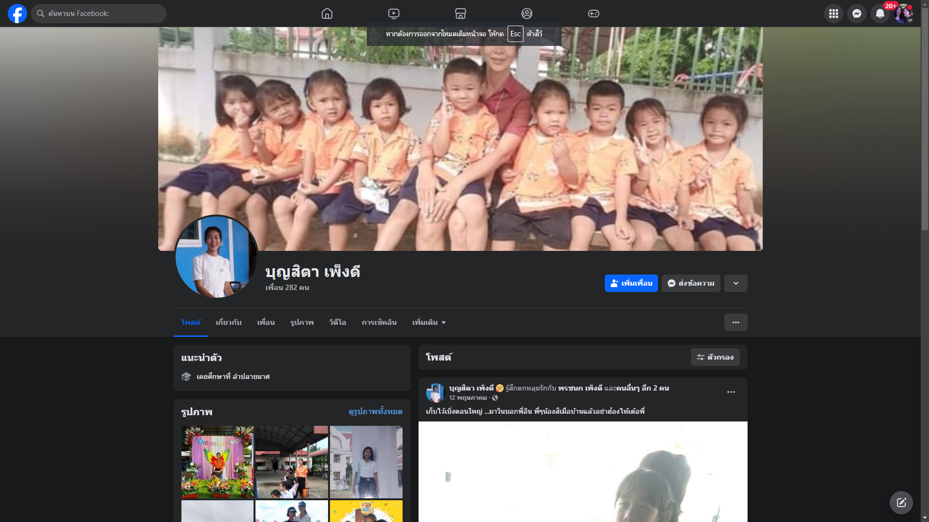Open the CONGRATULATION photo thumbnail
This screenshot has height=522, width=929.
pos(217,462)
